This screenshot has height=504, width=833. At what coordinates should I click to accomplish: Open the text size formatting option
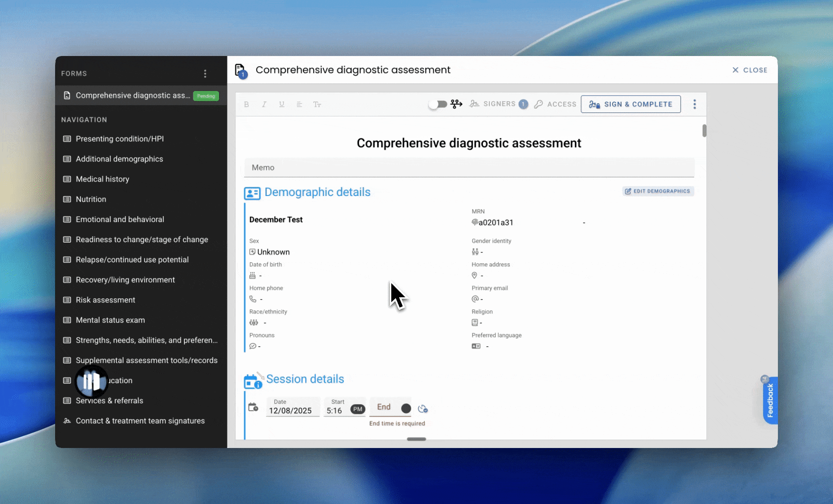point(317,105)
